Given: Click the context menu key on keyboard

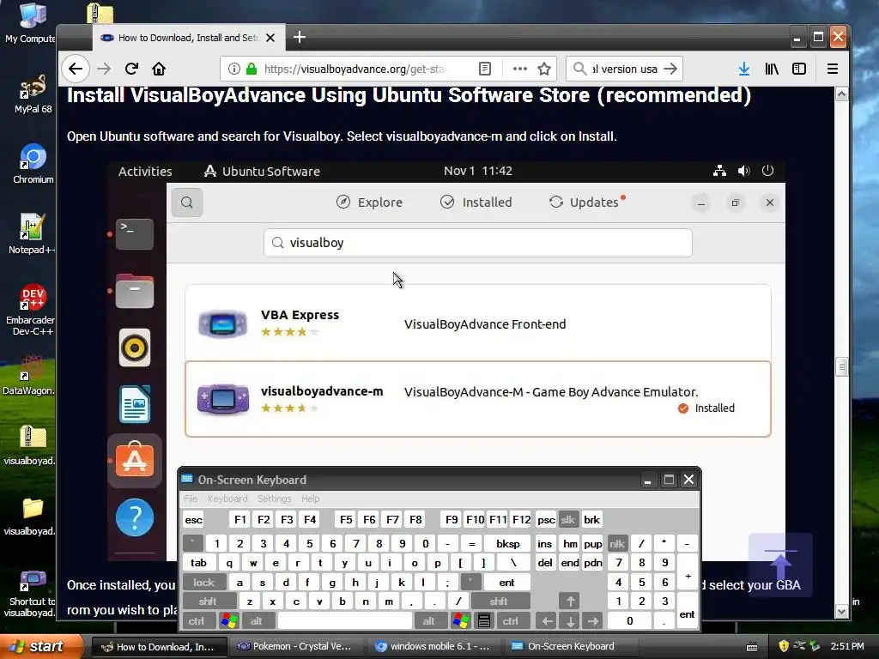Looking at the screenshot, I should (x=484, y=621).
